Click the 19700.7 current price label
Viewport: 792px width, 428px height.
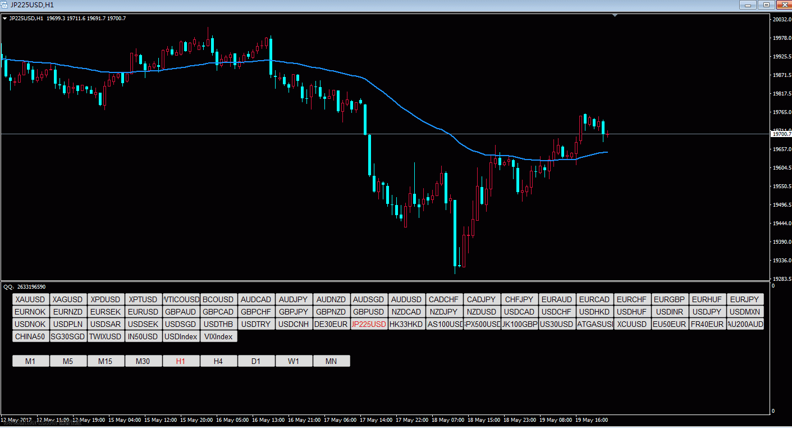coord(781,134)
